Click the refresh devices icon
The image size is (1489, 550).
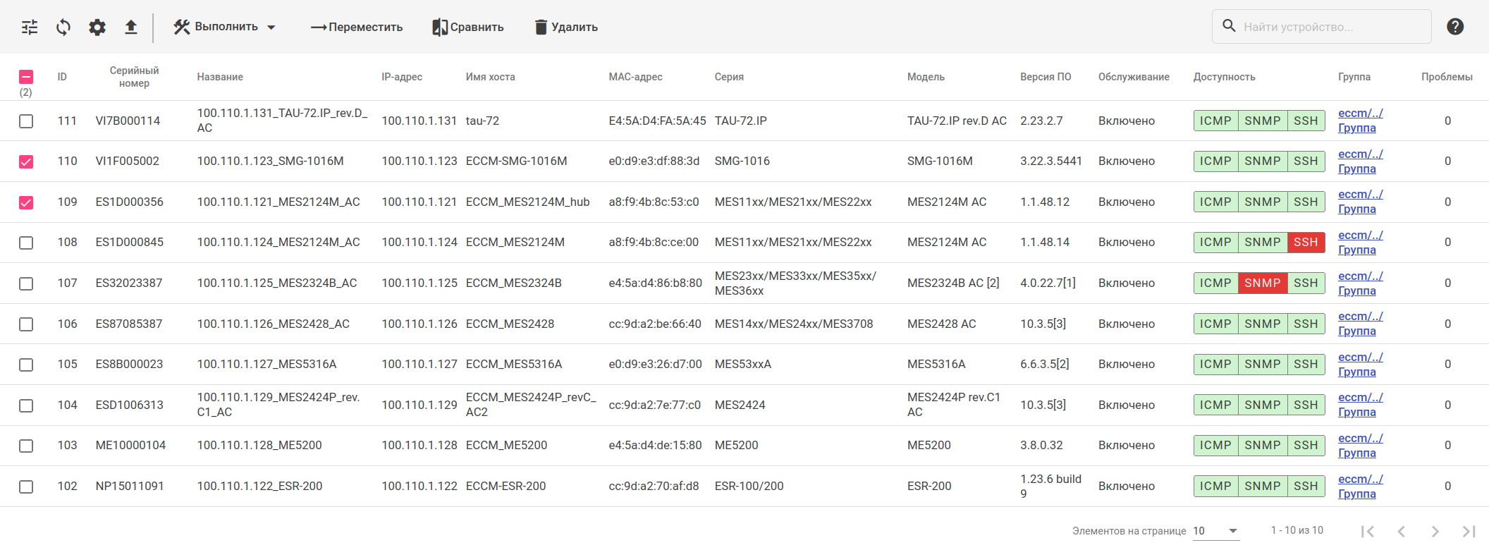point(63,28)
